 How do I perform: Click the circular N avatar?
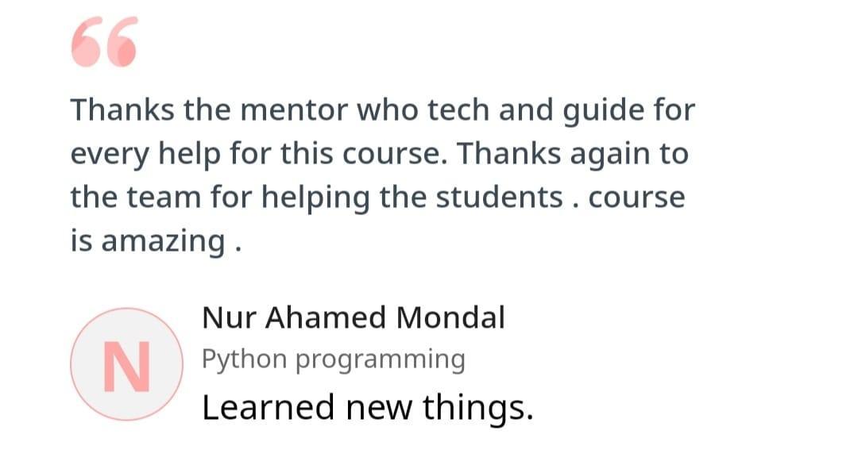point(126,364)
